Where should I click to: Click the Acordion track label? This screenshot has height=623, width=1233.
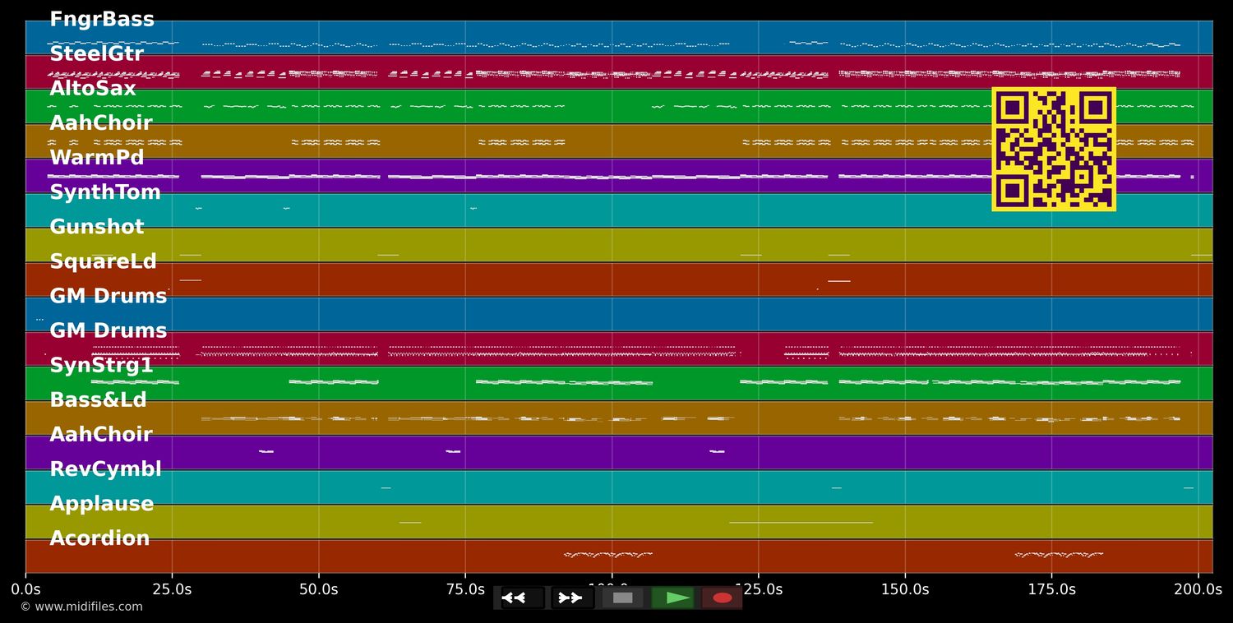click(99, 538)
